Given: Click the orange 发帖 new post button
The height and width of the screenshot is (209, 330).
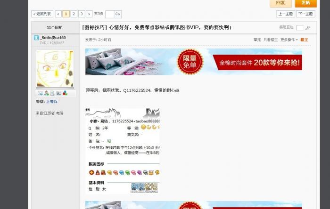Looking at the screenshot, I should [x=305, y=3].
